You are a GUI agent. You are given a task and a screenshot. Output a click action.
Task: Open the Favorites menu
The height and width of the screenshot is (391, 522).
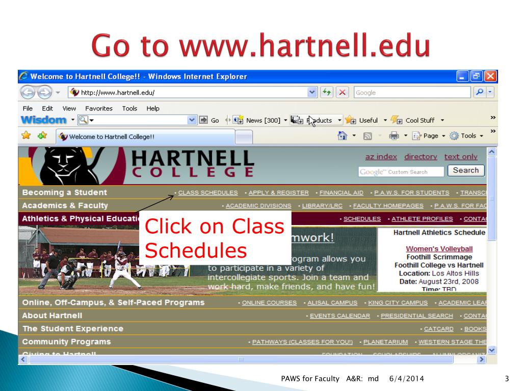pyautogui.click(x=99, y=108)
